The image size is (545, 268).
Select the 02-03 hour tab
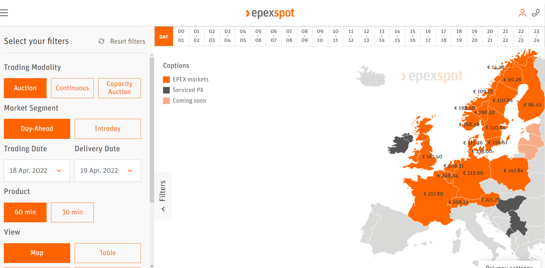coord(212,36)
